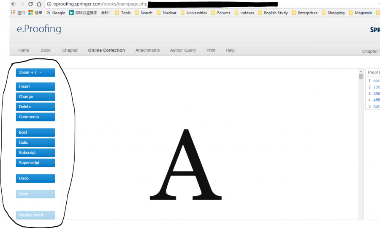380x228 pixels.
Task: Select the Online Correction tab
Action: [106, 50]
